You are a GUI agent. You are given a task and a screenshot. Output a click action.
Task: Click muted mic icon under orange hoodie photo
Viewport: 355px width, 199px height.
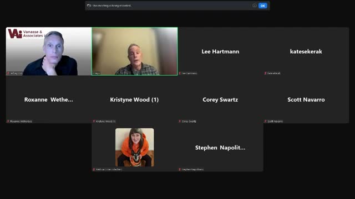[94, 170]
